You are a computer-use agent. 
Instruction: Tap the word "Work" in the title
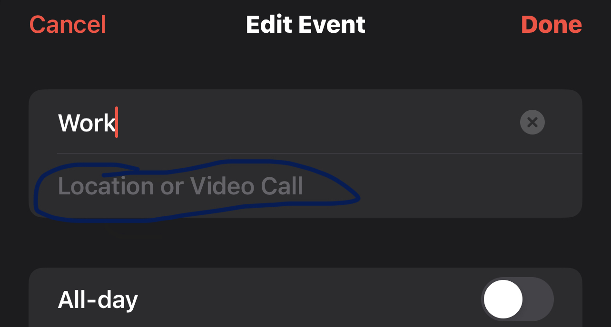[x=87, y=123]
